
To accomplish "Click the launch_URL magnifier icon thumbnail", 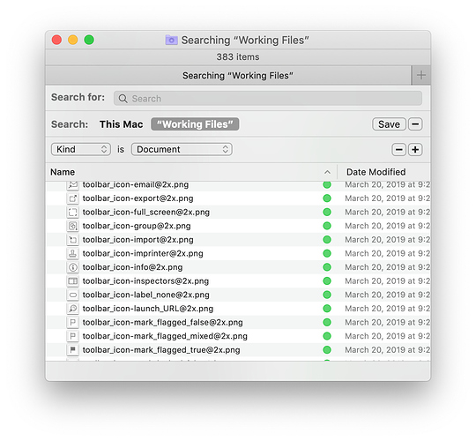I will (72, 309).
